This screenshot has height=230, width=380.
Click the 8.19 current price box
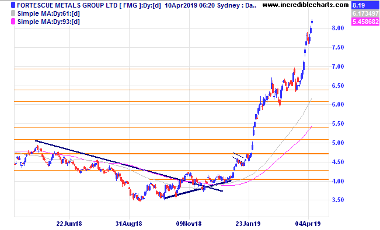click(x=365, y=5)
